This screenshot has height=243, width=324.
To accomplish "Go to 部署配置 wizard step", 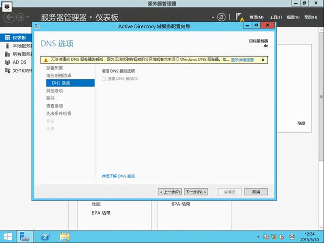I will (x=55, y=68).
